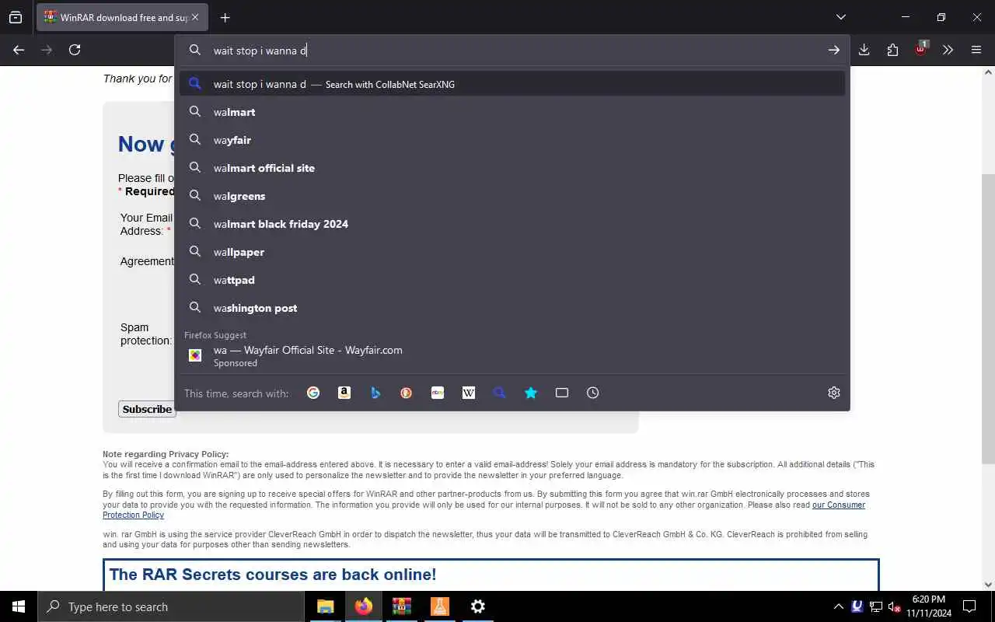The image size is (995, 622).
Task: Choose the 'washington post' suggestion
Action: coord(512,308)
